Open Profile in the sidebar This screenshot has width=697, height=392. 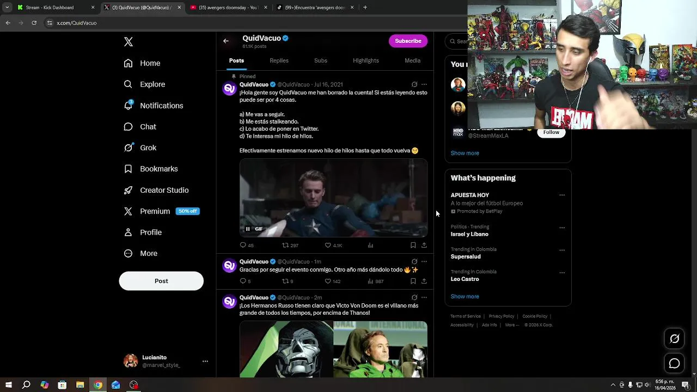(x=143, y=232)
